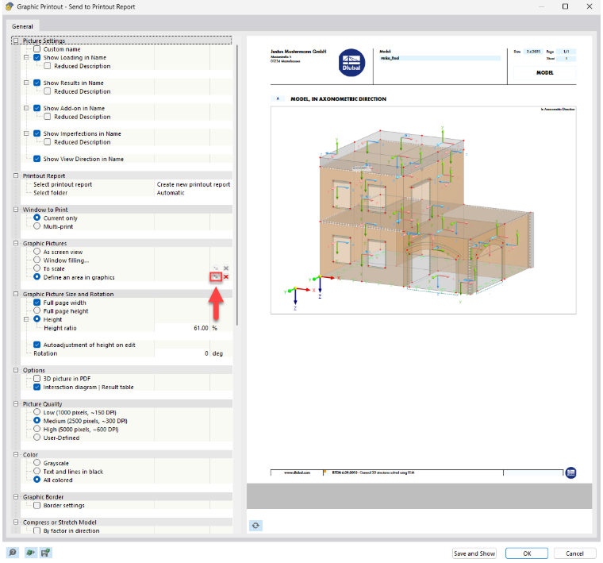This screenshot has width=603, height=563.
Task: Collapse the Window to Print section
Action: 16,210
